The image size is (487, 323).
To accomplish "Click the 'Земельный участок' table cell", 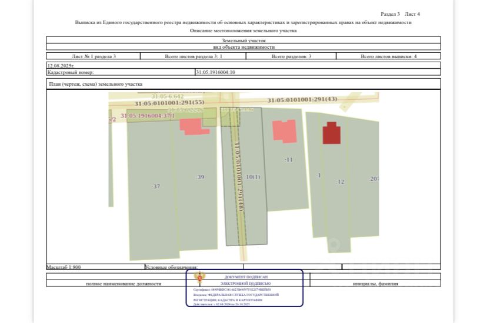I will pyautogui.click(x=243, y=40).
